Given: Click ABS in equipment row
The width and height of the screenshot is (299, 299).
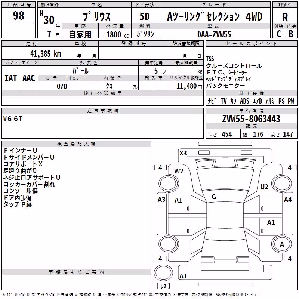Looking at the screenshot, I should click(244, 101).
